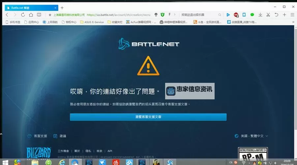Screen dimensions: 297x165
Task: Open 工作機會 footer link
Action: [x=63, y=151]
